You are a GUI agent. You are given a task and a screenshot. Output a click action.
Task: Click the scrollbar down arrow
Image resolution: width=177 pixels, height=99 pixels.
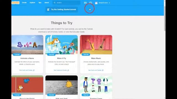pos(165,98)
